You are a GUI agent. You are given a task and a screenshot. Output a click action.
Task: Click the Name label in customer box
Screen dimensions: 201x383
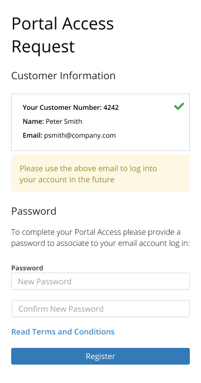point(33,122)
